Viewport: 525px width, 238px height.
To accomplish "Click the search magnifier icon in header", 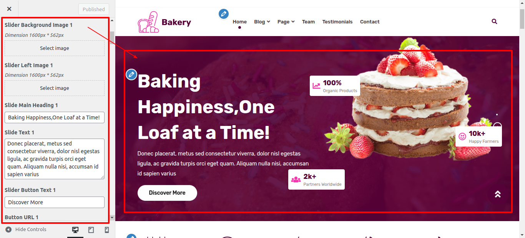I will click(x=494, y=21).
